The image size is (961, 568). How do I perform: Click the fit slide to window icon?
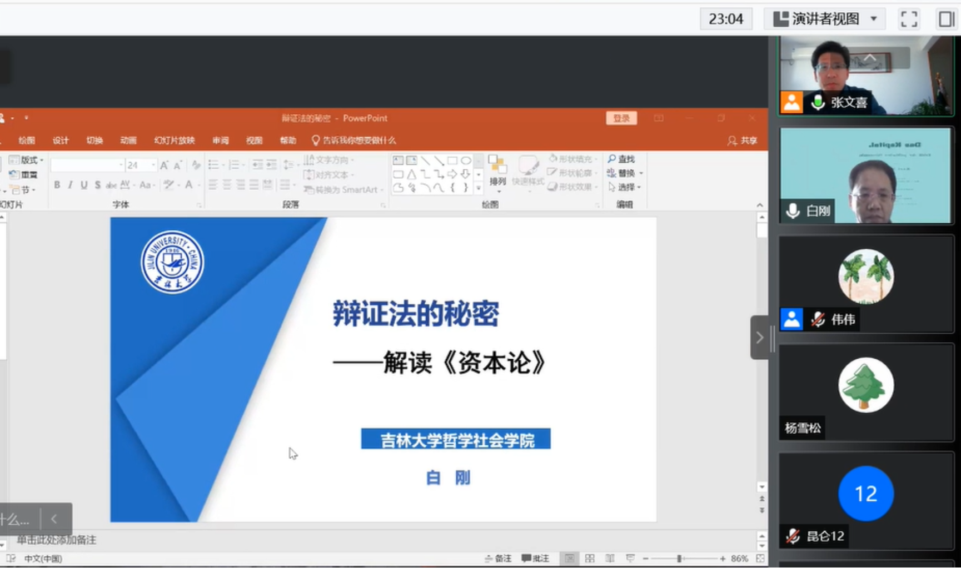(x=760, y=559)
